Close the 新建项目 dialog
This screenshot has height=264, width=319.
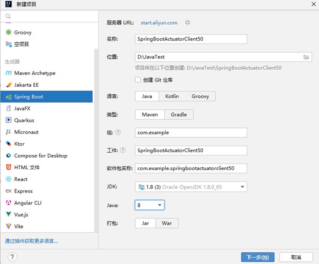pyautogui.click(x=314, y=4)
